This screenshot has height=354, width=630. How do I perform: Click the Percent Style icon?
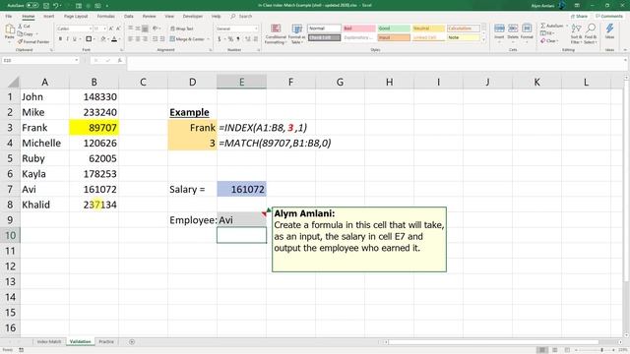point(230,39)
